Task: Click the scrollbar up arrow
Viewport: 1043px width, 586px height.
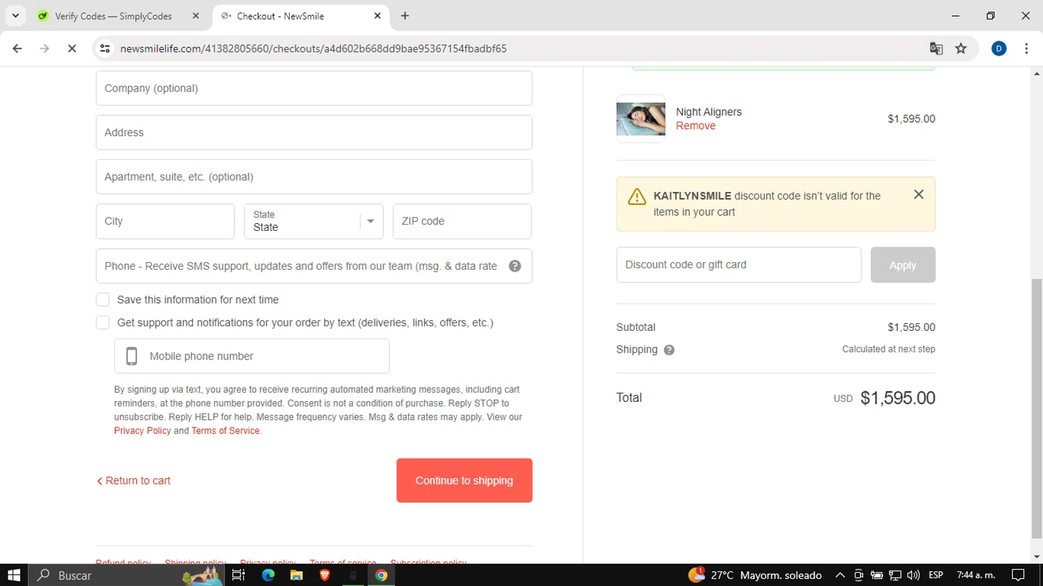Action: (1037, 73)
